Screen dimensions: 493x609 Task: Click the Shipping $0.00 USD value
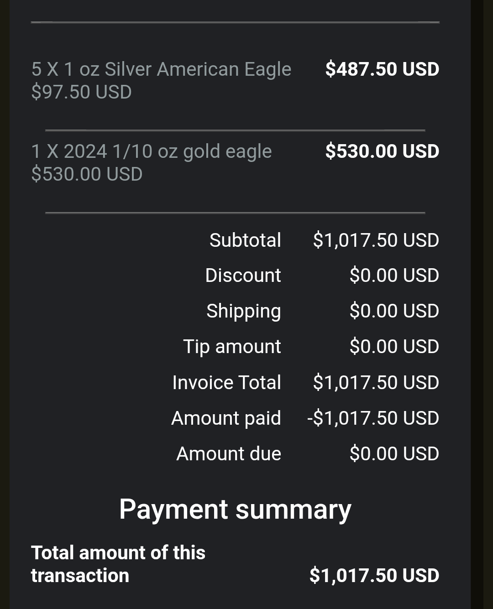394,311
